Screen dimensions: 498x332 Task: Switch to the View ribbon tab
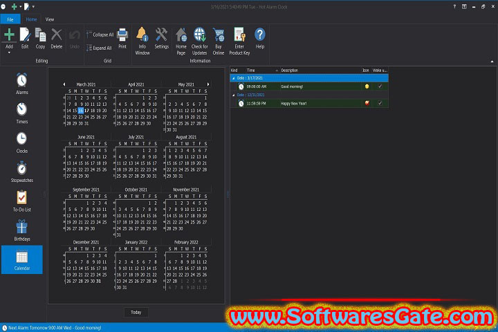50,19
